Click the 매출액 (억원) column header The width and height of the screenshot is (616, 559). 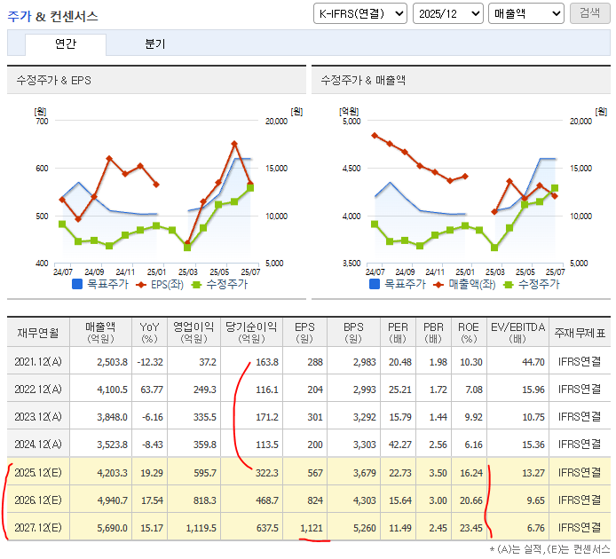pyautogui.click(x=100, y=333)
